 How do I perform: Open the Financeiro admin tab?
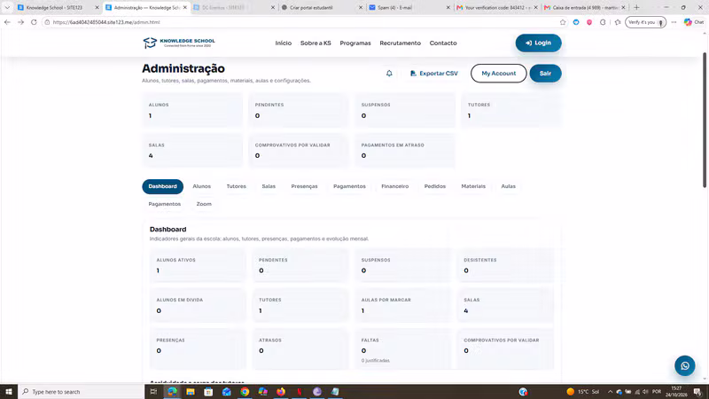[394, 186]
